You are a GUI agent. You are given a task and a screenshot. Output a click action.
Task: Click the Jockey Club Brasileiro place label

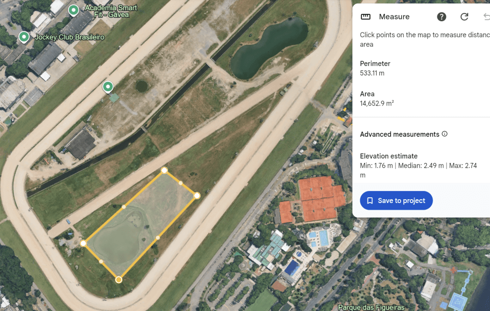tap(69, 37)
